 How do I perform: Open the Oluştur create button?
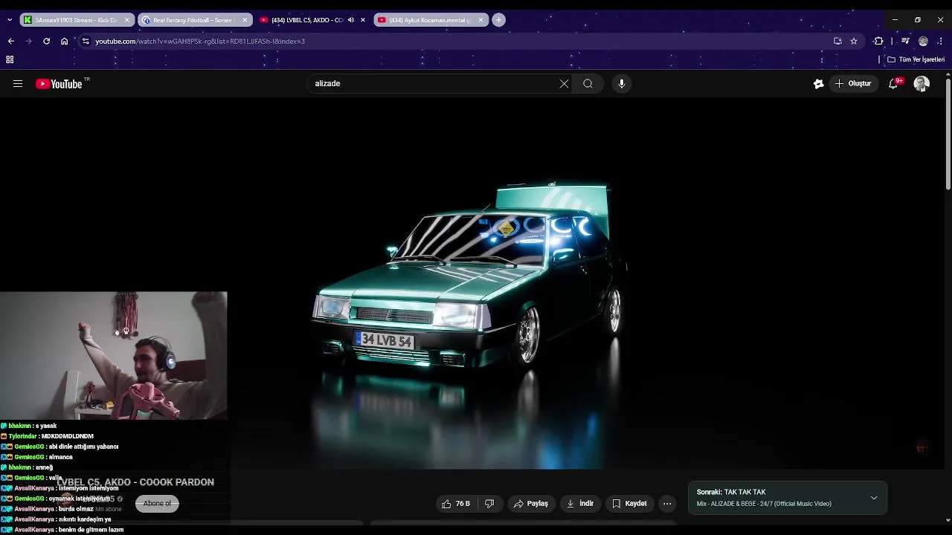[x=852, y=84]
